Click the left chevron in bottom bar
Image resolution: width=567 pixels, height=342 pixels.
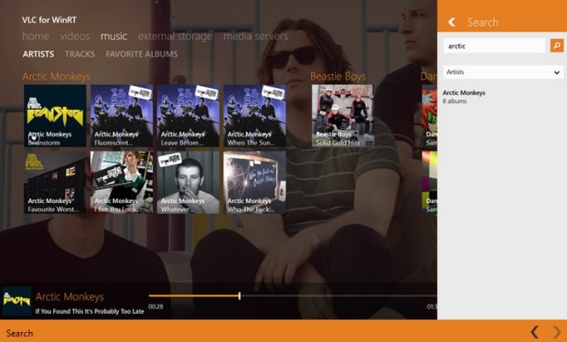tap(534, 332)
